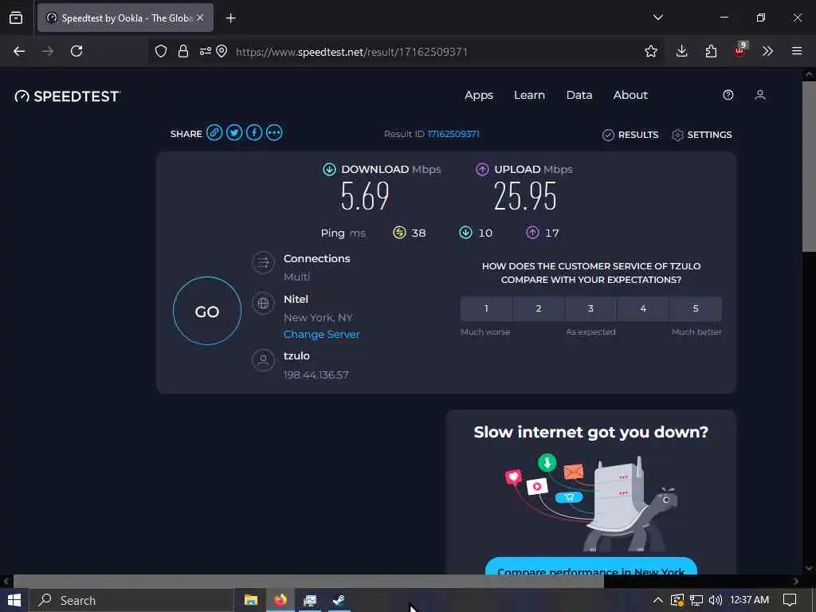Rate customer service as 3

point(590,308)
